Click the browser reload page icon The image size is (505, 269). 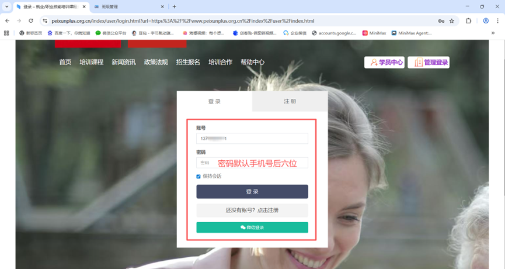tap(31, 20)
